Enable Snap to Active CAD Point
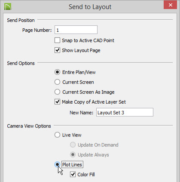This screenshot has width=180, height=182. [x=57, y=40]
